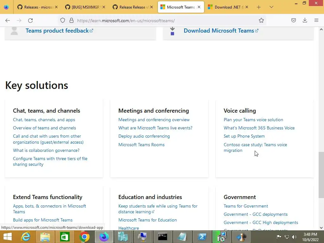Open the tracking protection shield icon
This screenshot has width=324, height=243.
coord(63,20)
